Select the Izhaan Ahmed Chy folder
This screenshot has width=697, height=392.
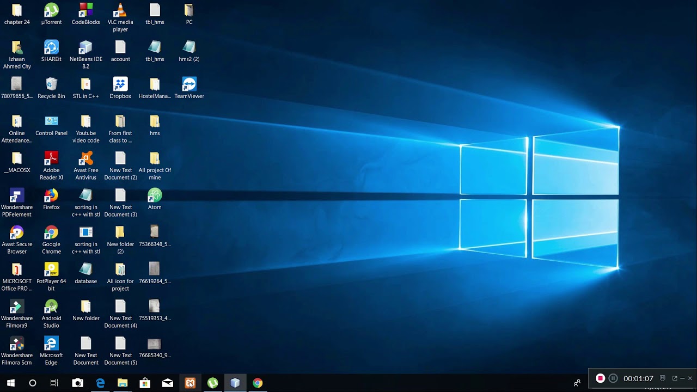[x=17, y=54]
